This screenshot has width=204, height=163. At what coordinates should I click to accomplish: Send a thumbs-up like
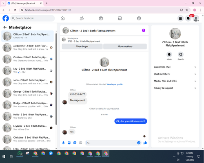pos(145,143)
